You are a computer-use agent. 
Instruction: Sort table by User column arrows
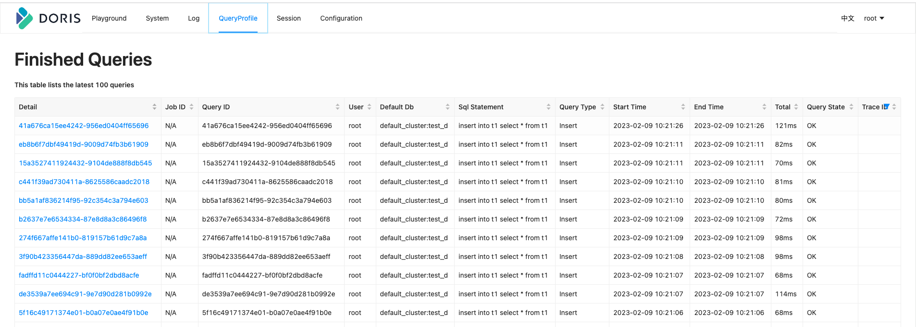(369, 107)
